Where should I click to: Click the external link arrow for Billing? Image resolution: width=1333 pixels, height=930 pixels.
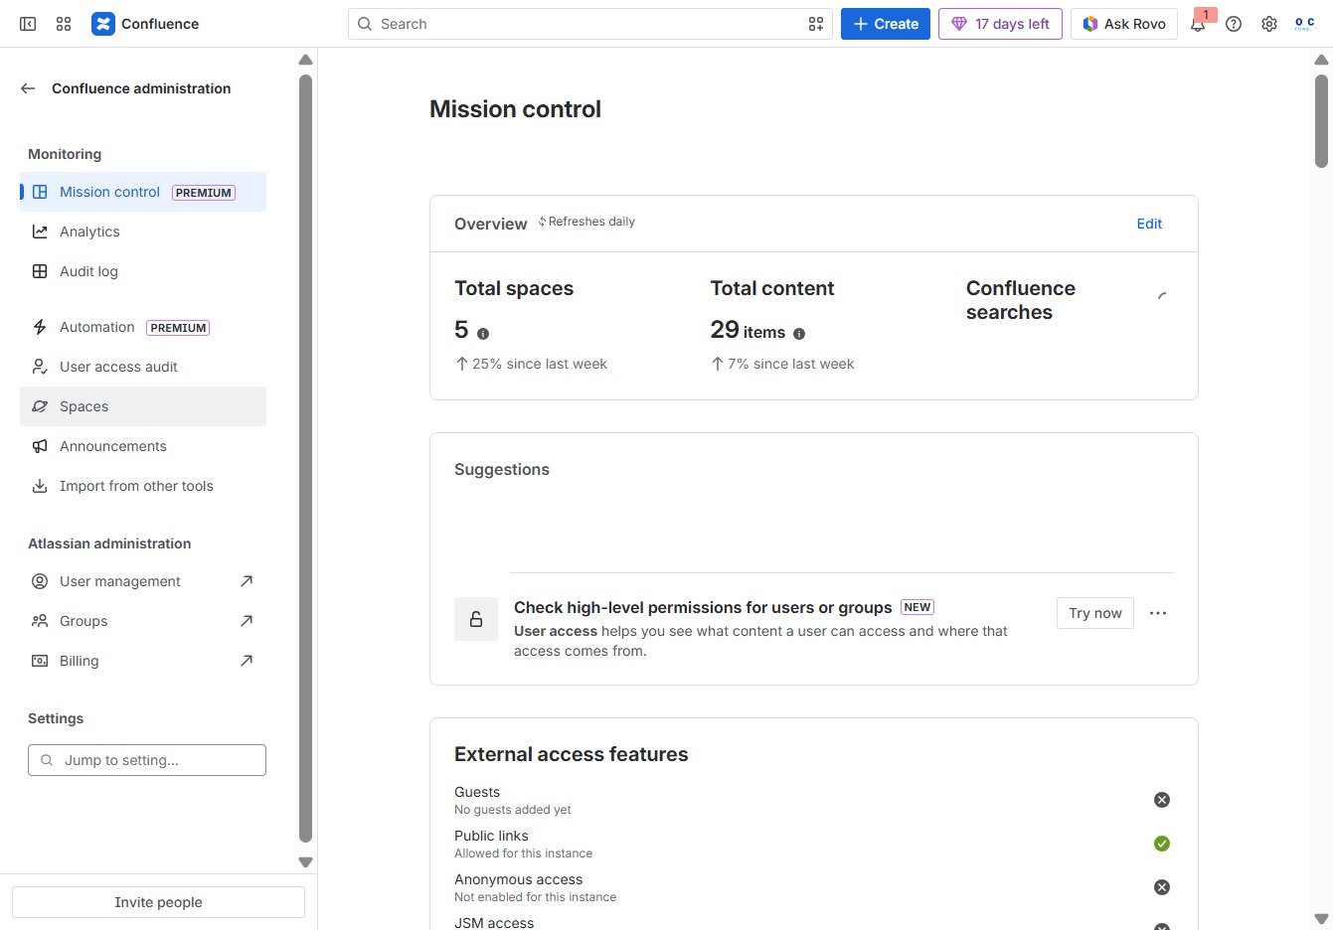247,661
